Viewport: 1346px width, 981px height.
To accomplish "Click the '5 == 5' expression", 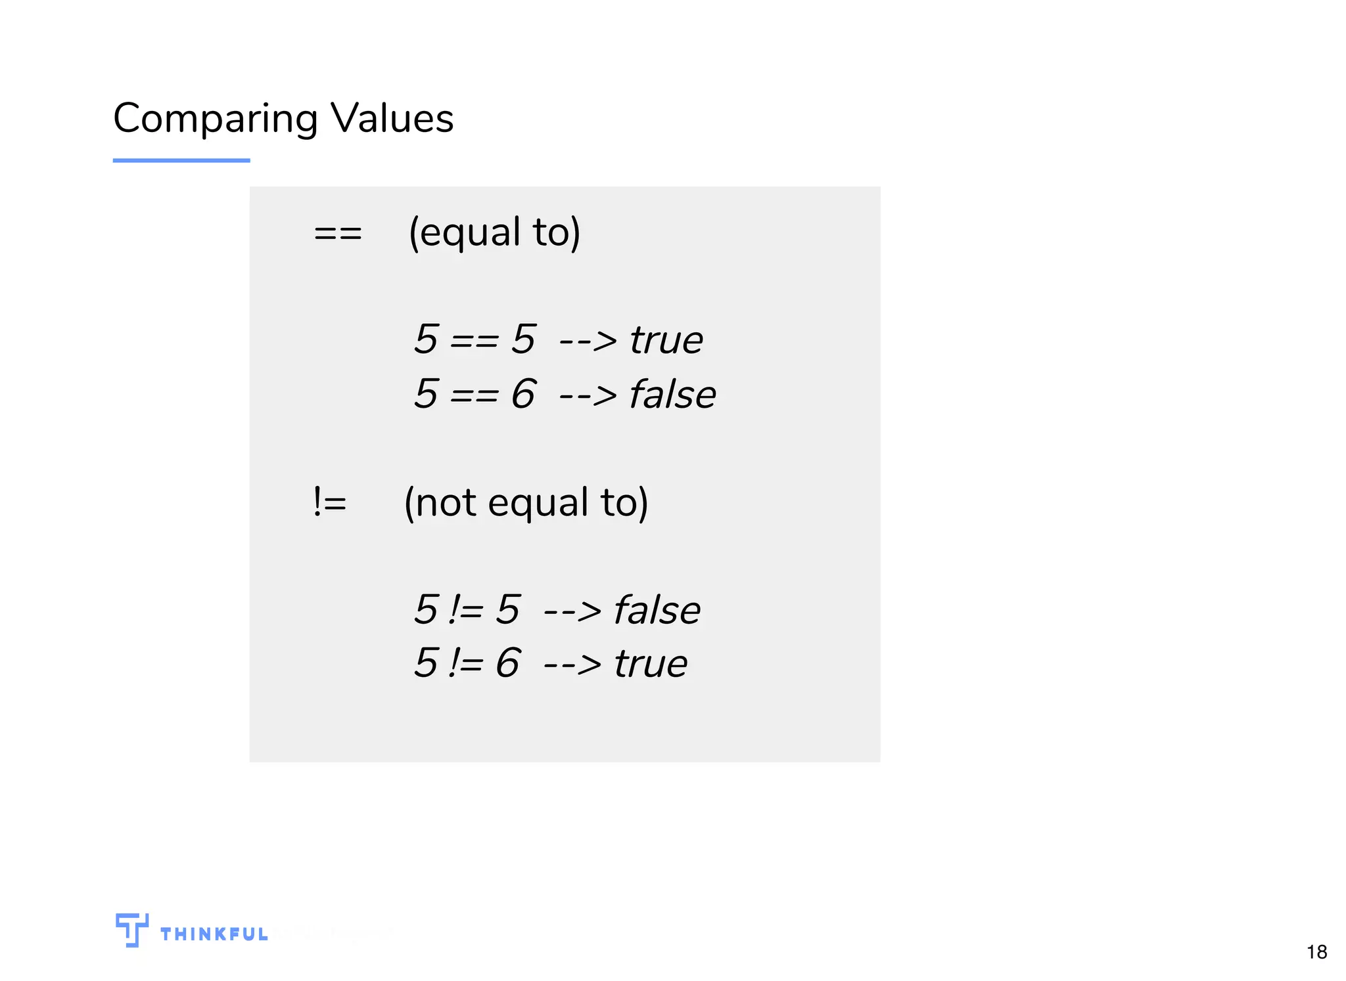I will pos(475,339).
